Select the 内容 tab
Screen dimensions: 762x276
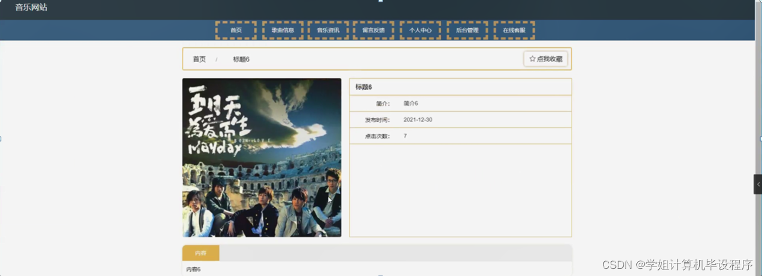201,253
